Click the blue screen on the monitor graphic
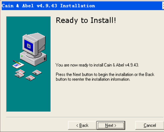The width and height of the screenshot is (164, 132). pos(29,46)
